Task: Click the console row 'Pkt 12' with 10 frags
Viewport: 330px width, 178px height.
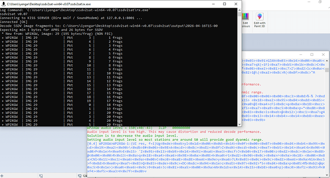Action: (62, 73)
